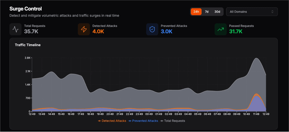Click the Traffic Timeline title
The height and width of the screenshot is (132, 289).
(x=28, y=45)
